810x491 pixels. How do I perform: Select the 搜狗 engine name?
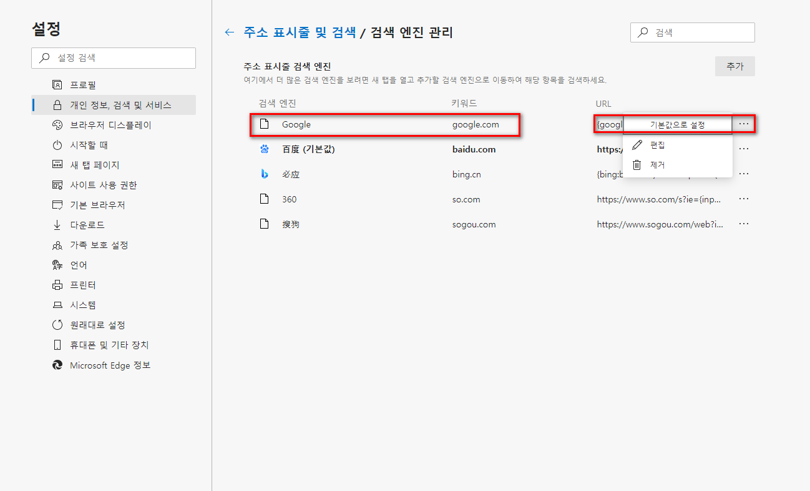click(x=291, y=224)
